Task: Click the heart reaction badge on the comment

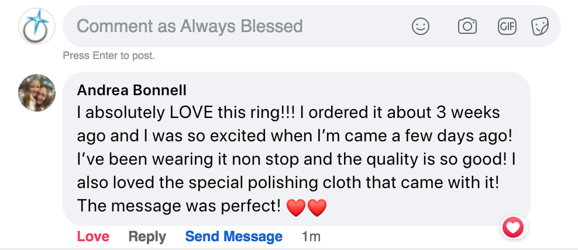Action: coord(513,228)
